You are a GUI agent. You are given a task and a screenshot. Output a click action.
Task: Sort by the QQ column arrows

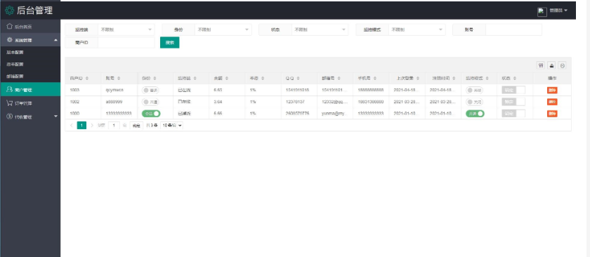pyautogui.click(x=298, y=79)
